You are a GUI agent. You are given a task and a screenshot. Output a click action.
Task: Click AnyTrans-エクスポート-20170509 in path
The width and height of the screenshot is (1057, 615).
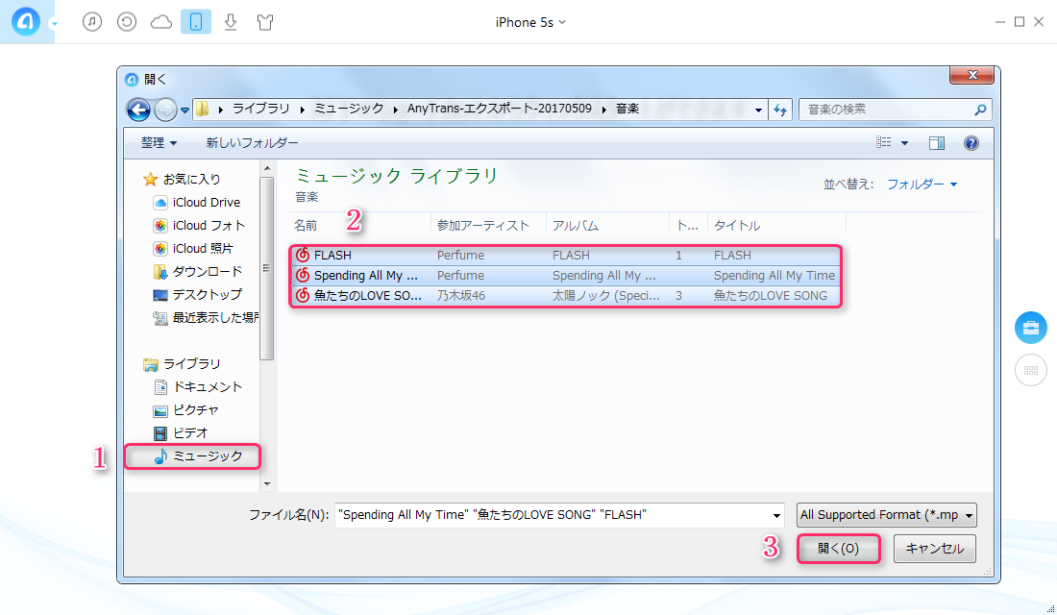[499, 109]
